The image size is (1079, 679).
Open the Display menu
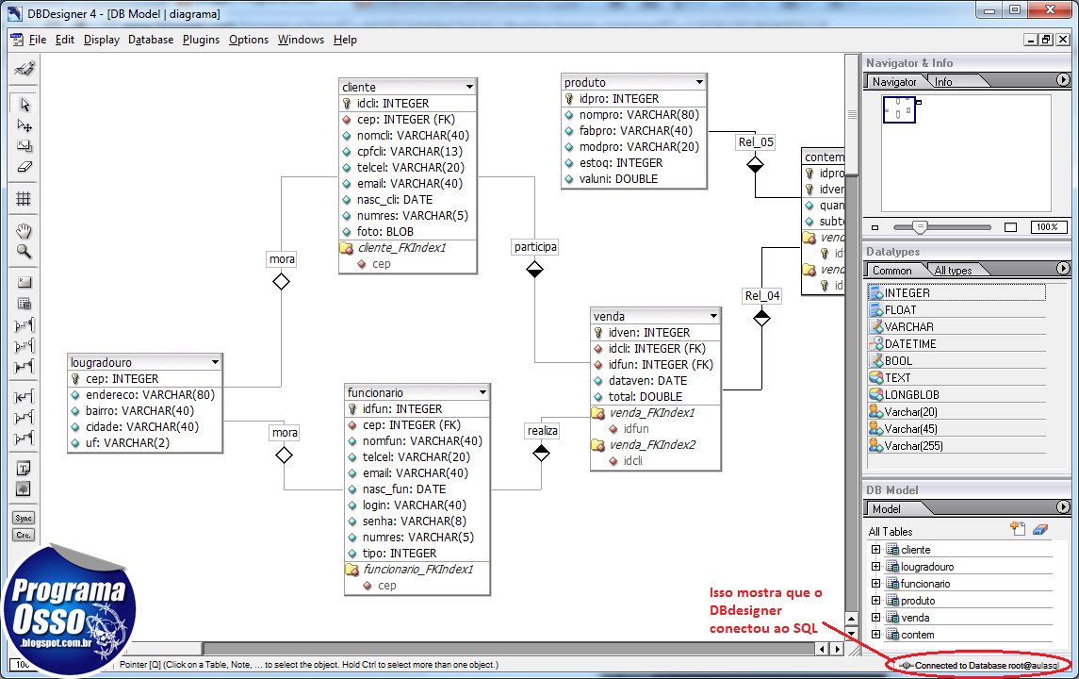(x=102, y=40)
